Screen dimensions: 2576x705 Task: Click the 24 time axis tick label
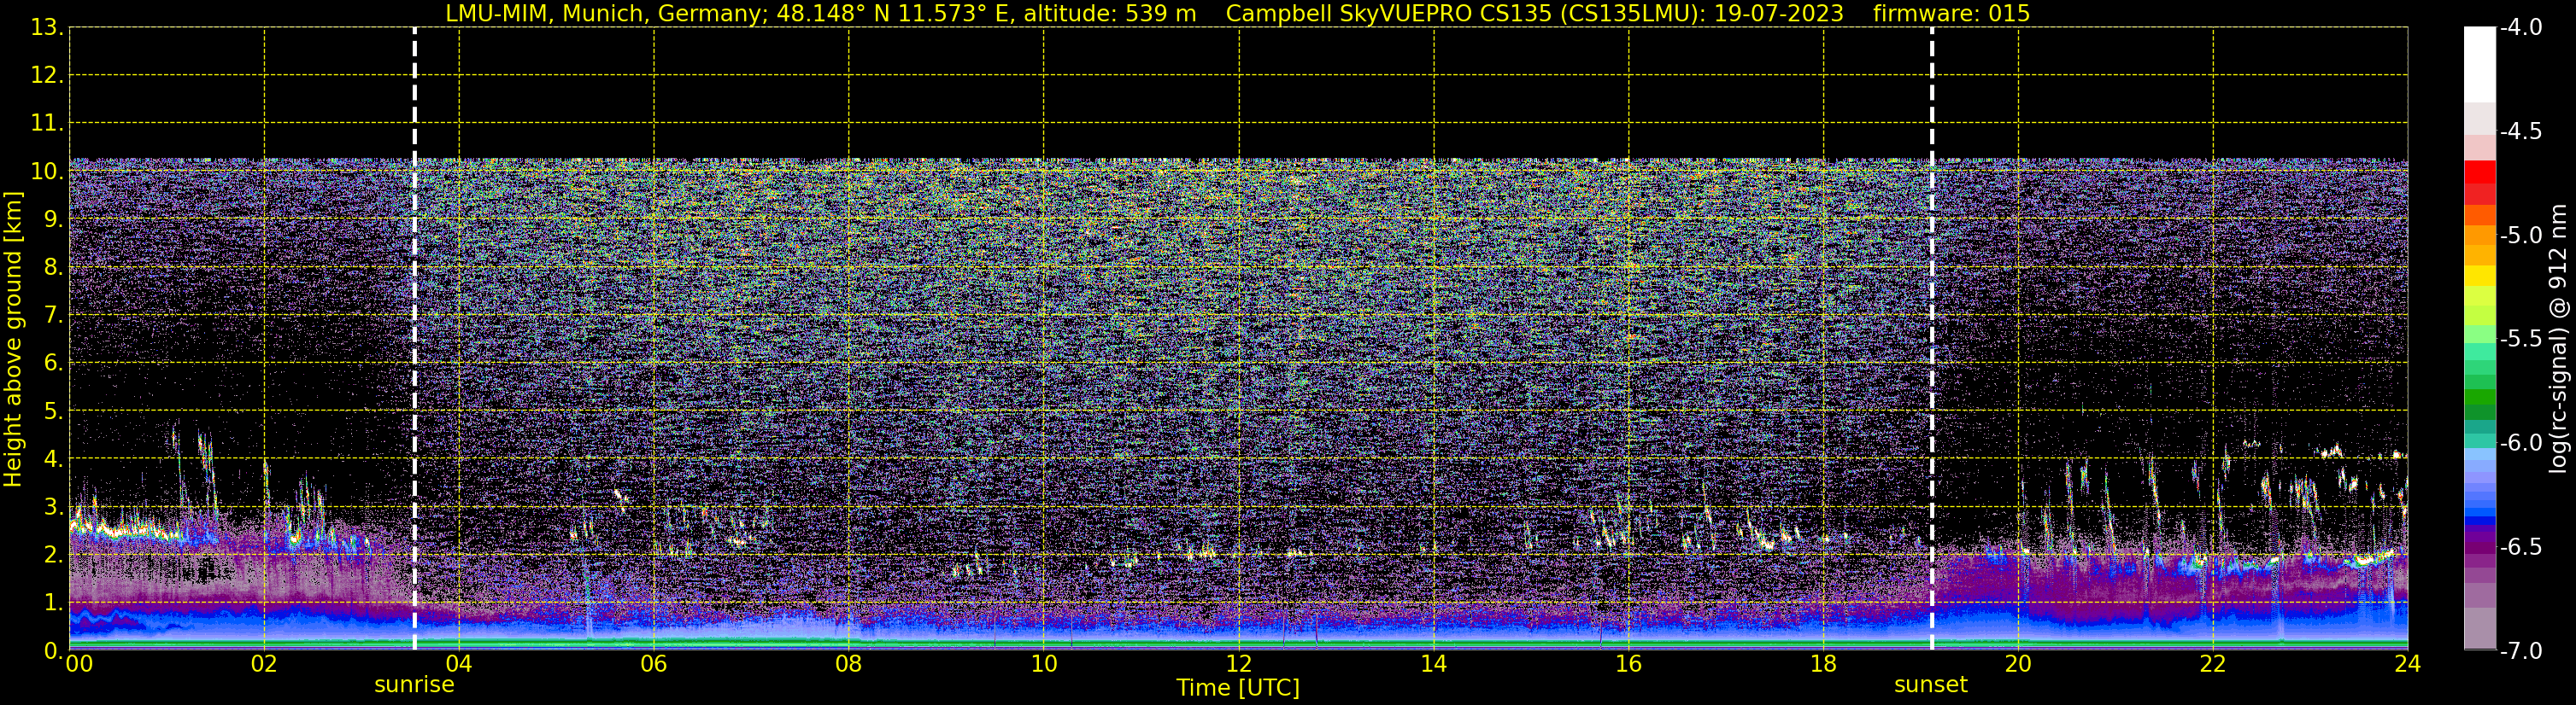[x=2407, y=664]
